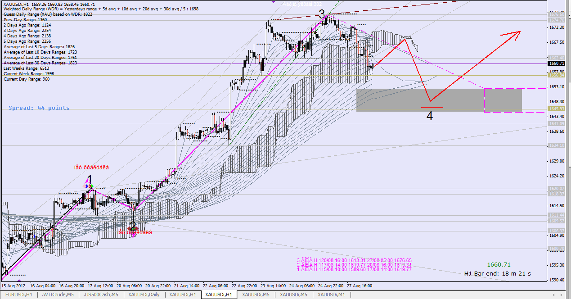Click the 1629.00 price scale value
Screen dimensions: 571x299
(557, 161)
